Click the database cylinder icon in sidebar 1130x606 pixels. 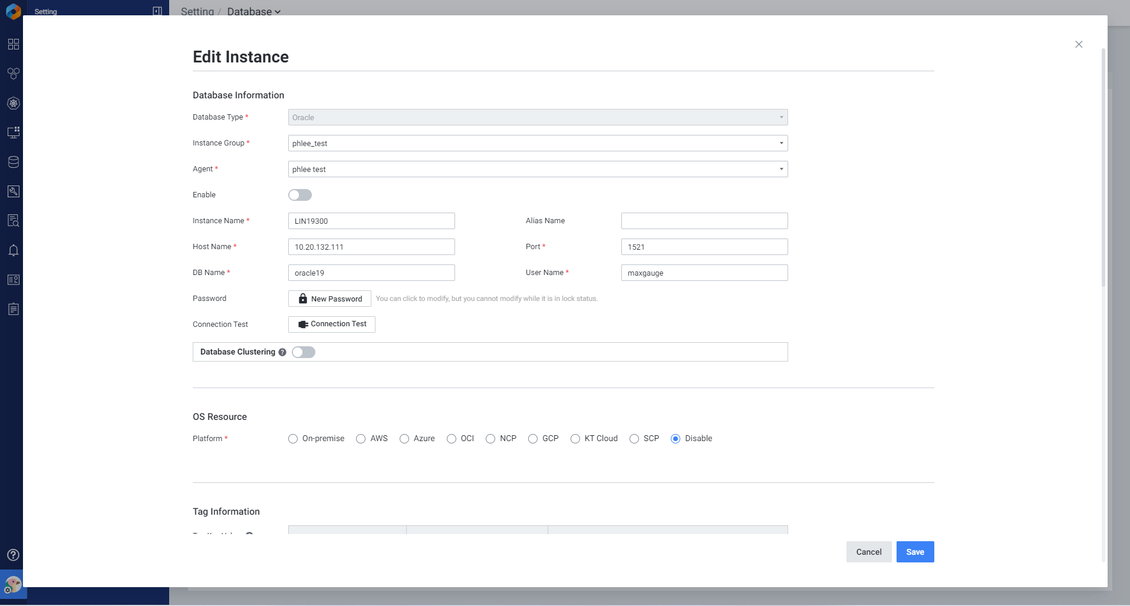13,162
